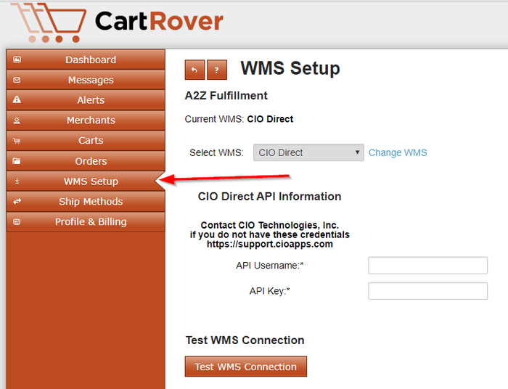508x389 pixels.
Task: Focus the API Key input field
Action: tap(427, 291)
